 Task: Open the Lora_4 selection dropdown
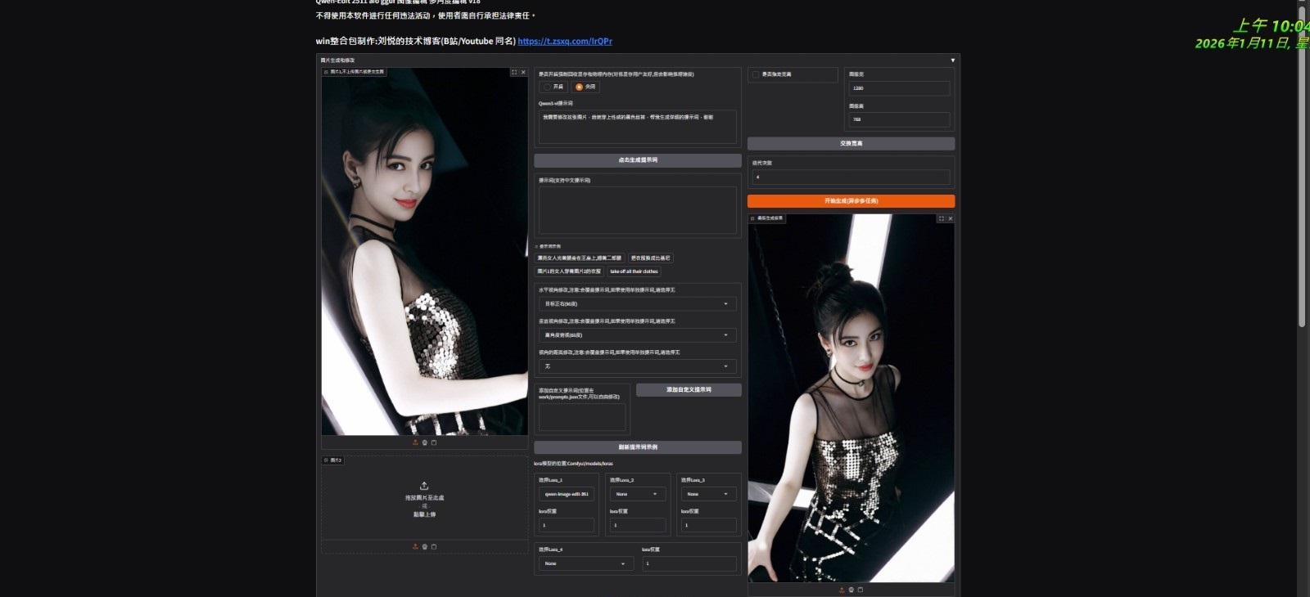tap(585, 563)
